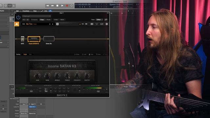Click the Play transport button

point(62,6)
